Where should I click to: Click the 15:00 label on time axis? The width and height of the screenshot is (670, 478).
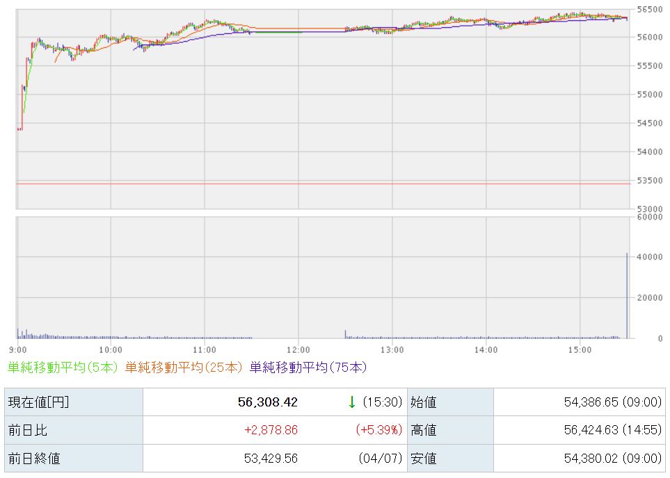pos(580,349)
